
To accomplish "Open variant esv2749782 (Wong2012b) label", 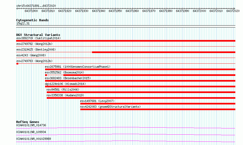I will point(34,44).
